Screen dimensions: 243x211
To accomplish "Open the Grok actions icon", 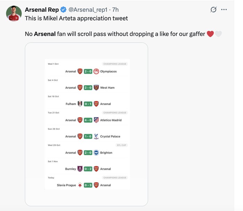I will (213, 10).
